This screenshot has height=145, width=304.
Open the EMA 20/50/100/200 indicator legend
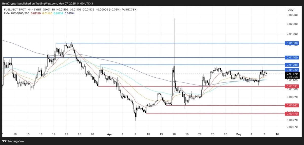coord(17,13)
